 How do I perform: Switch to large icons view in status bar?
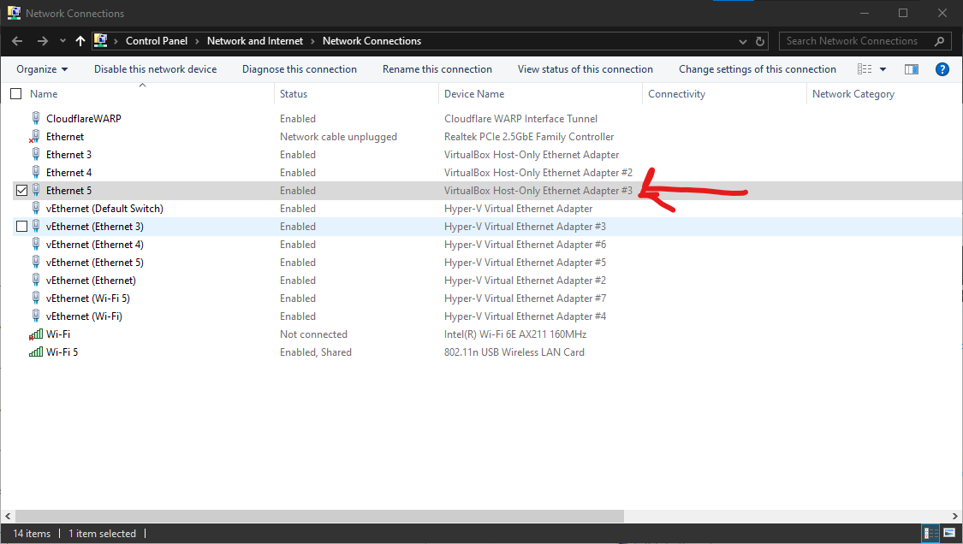click(x=949, y=533)
